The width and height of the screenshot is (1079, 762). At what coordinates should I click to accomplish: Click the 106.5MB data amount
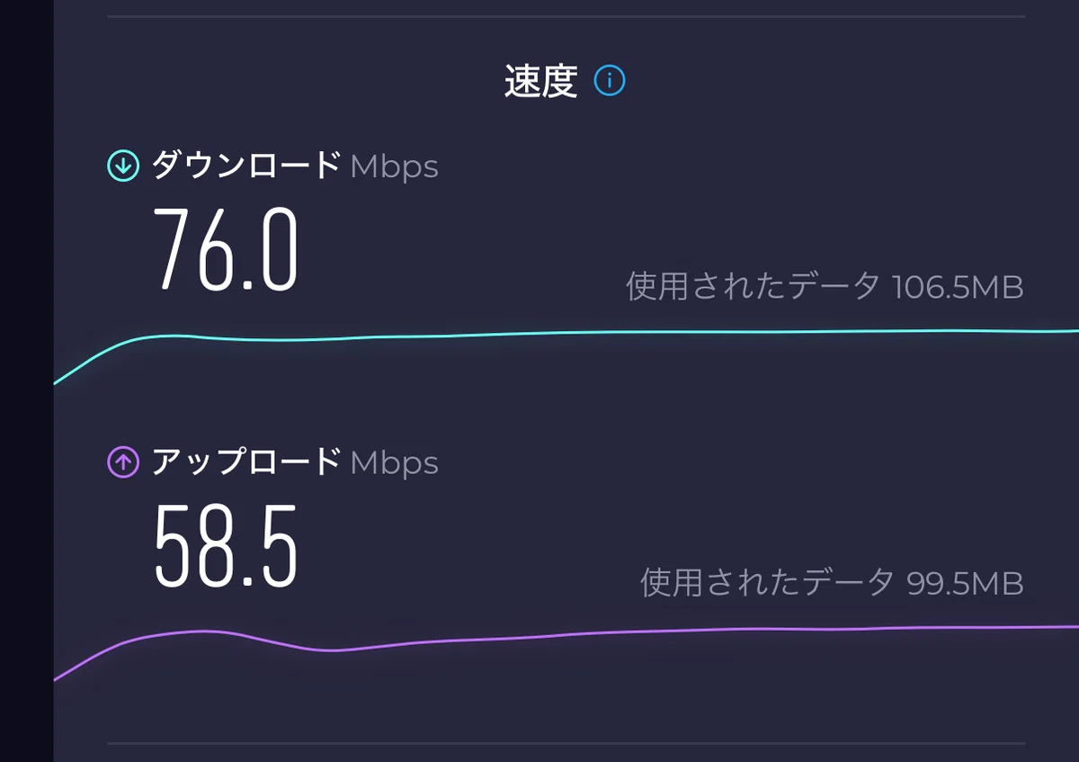point(958,288)
